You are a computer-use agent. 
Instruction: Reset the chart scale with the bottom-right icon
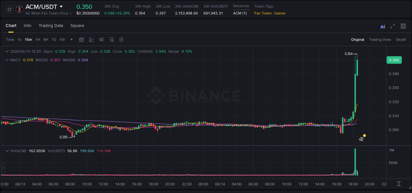pos(399,184)
